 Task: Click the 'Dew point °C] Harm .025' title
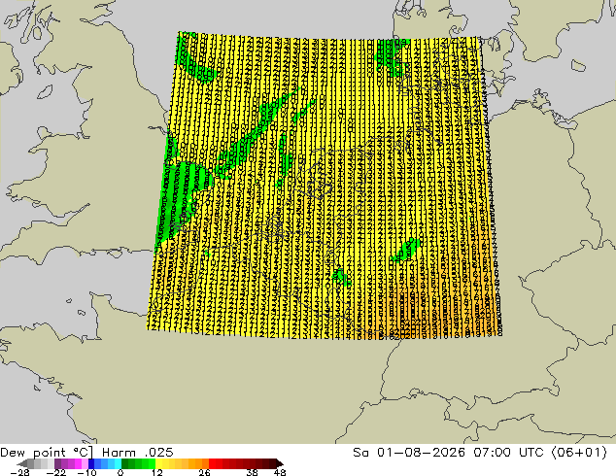(x=86, y=452)
